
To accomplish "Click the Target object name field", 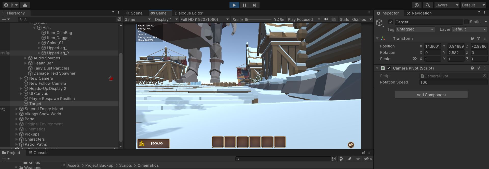I will pos(429,22).
